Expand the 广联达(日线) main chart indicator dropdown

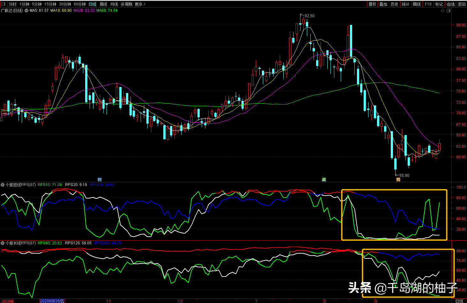[26, 11]
